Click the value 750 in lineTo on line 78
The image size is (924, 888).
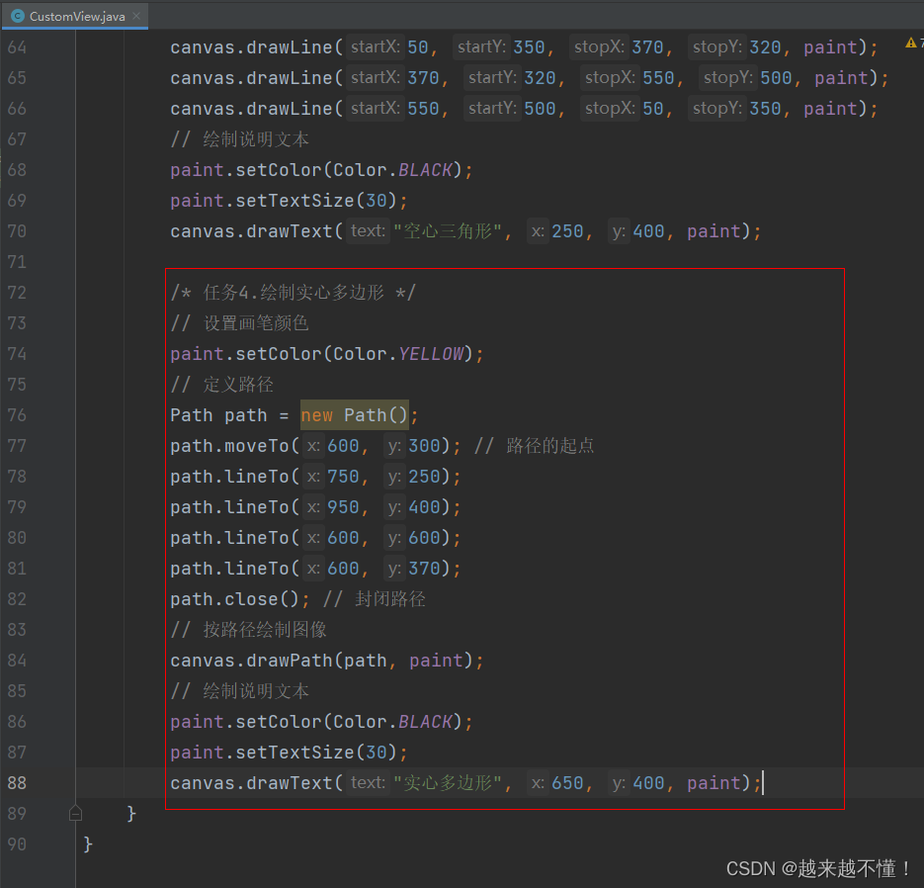pos(343,477)
